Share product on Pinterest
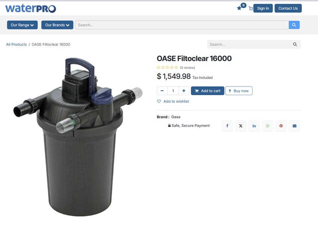The height and width of the screenshot is (227, 318). tap(281, 126)
